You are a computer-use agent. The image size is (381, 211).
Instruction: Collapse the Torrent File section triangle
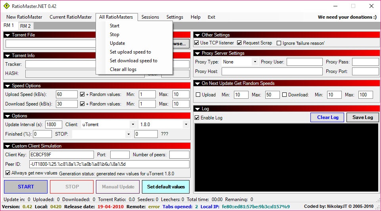8,35
